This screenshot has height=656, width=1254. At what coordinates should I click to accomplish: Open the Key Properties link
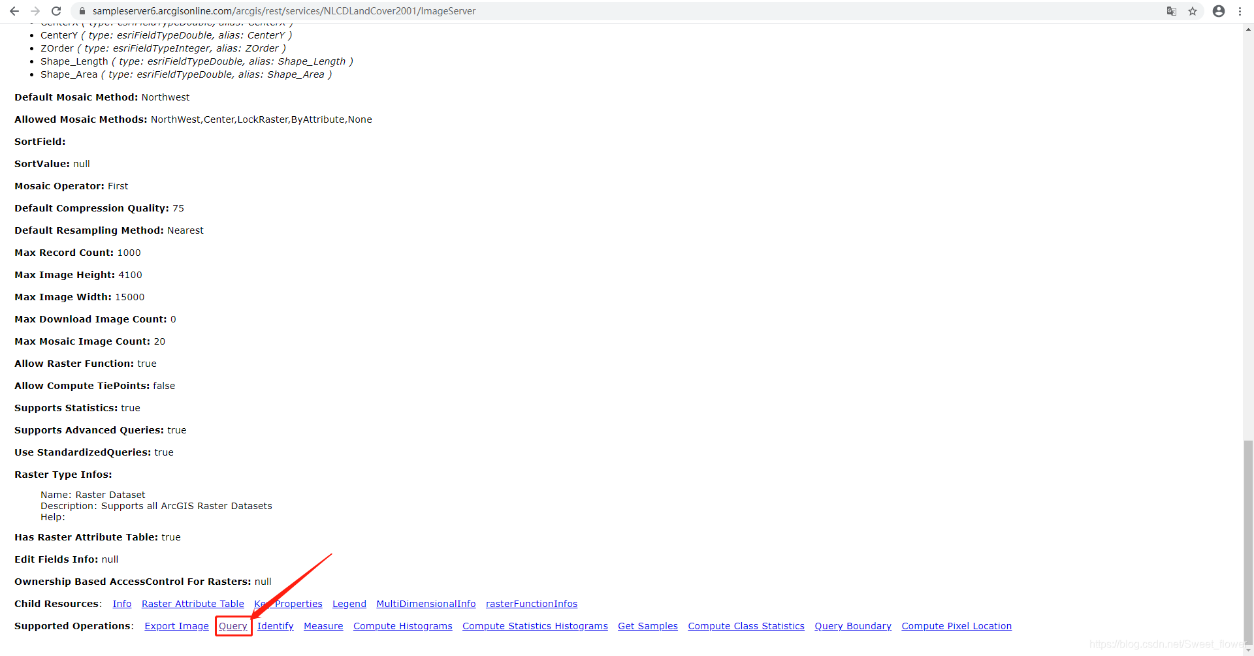pos(288,604)
